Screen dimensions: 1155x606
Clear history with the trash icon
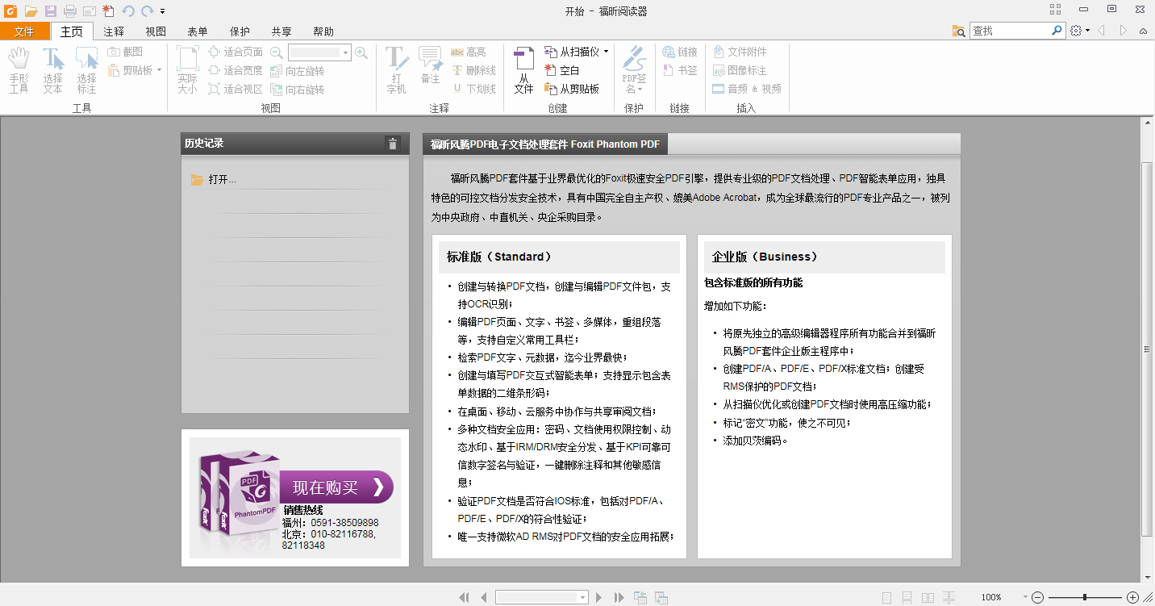pos(393,144)
